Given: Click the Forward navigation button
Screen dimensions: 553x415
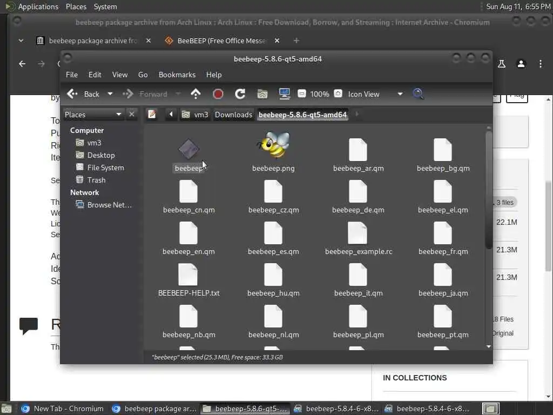Looking at the screenshot, I should pyautogui.click(x=145, y=94).
